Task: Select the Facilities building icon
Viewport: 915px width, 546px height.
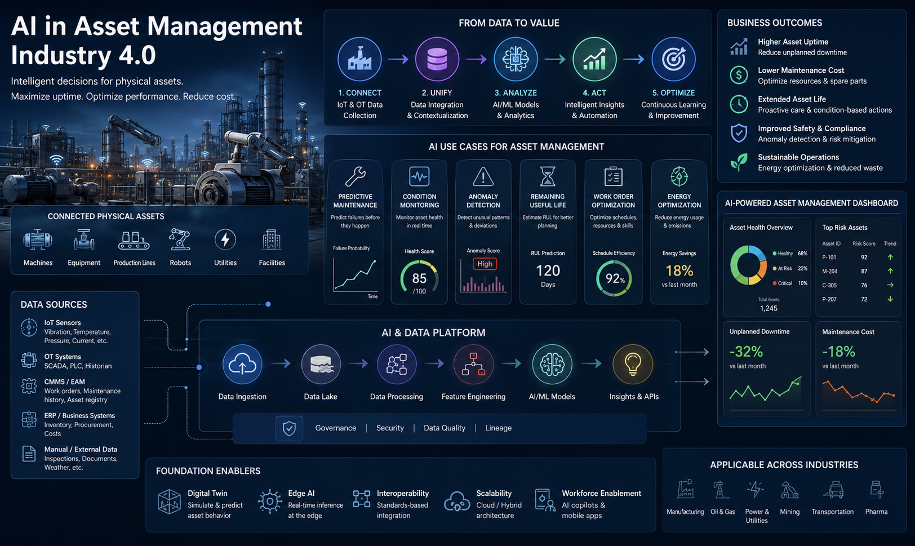Action: 272,240
